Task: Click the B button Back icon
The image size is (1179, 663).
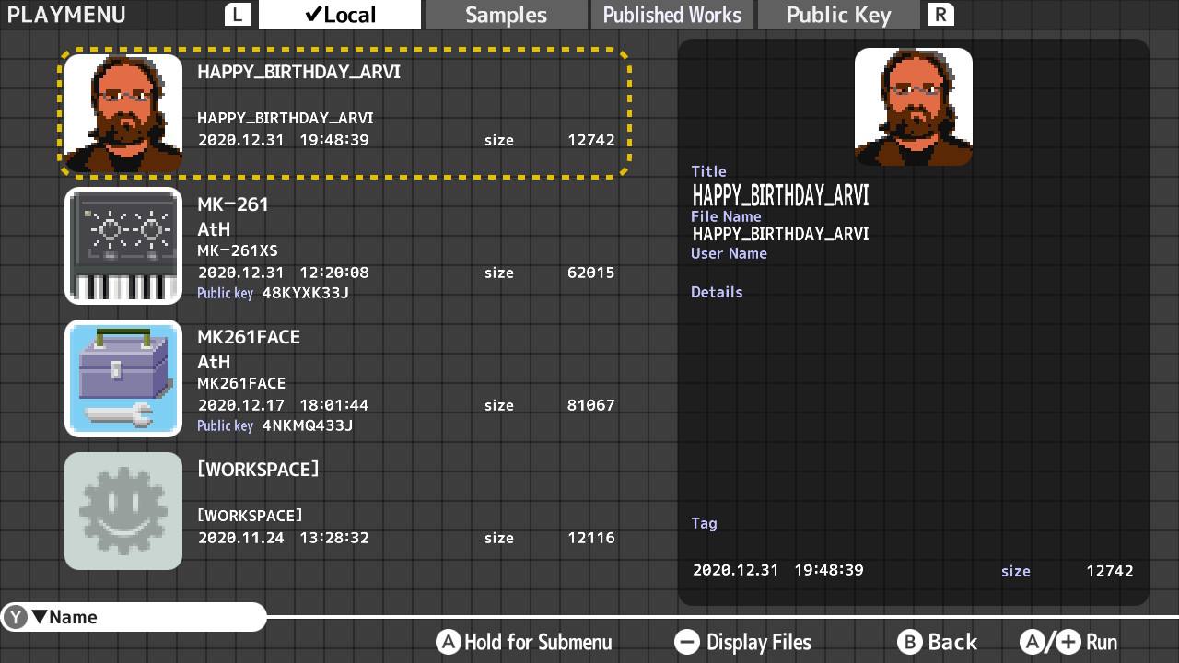Action: click(909, 642)
